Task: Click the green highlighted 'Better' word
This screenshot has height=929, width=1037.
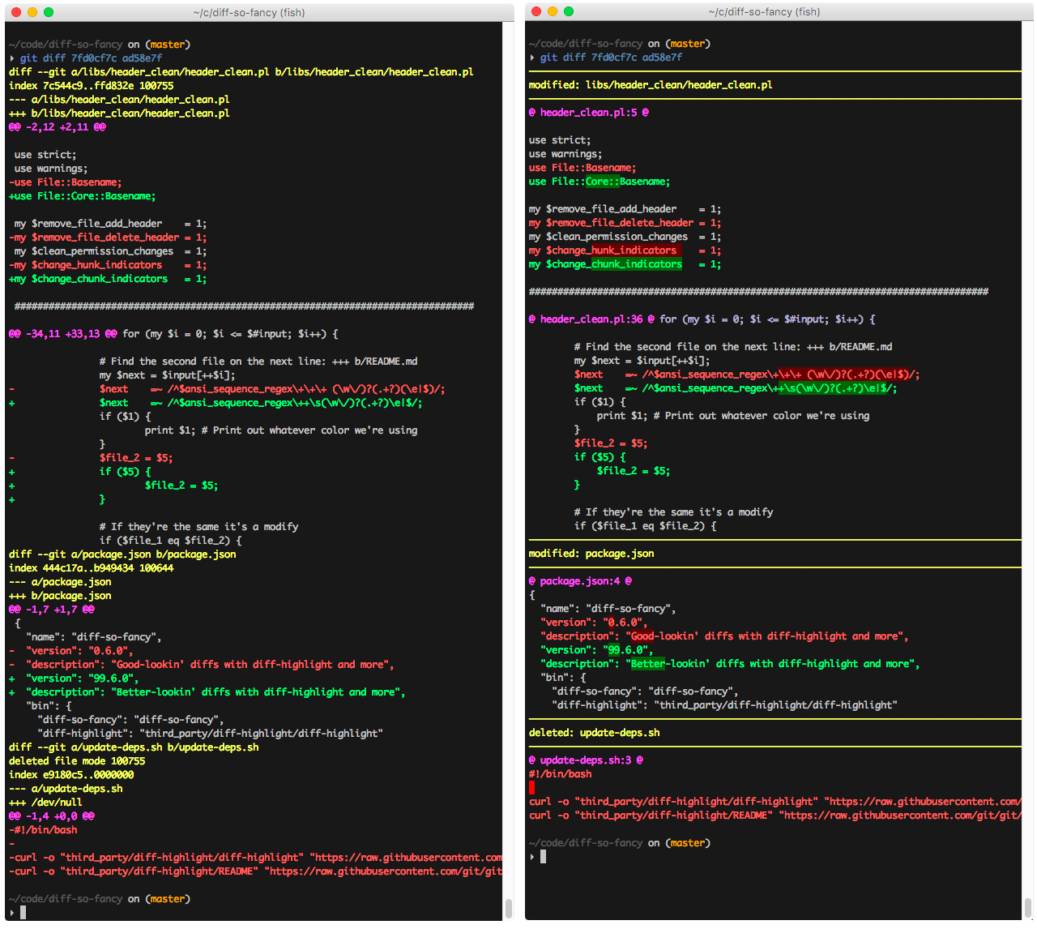Action: (x=647, y=664)
